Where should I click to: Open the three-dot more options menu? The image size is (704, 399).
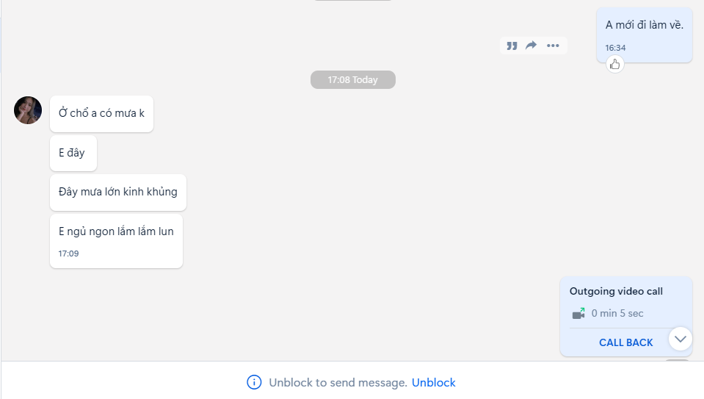[x=553, y=46]
